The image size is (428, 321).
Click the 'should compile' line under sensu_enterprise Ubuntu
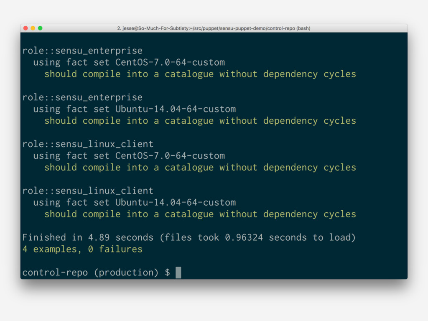pos(200,121)
